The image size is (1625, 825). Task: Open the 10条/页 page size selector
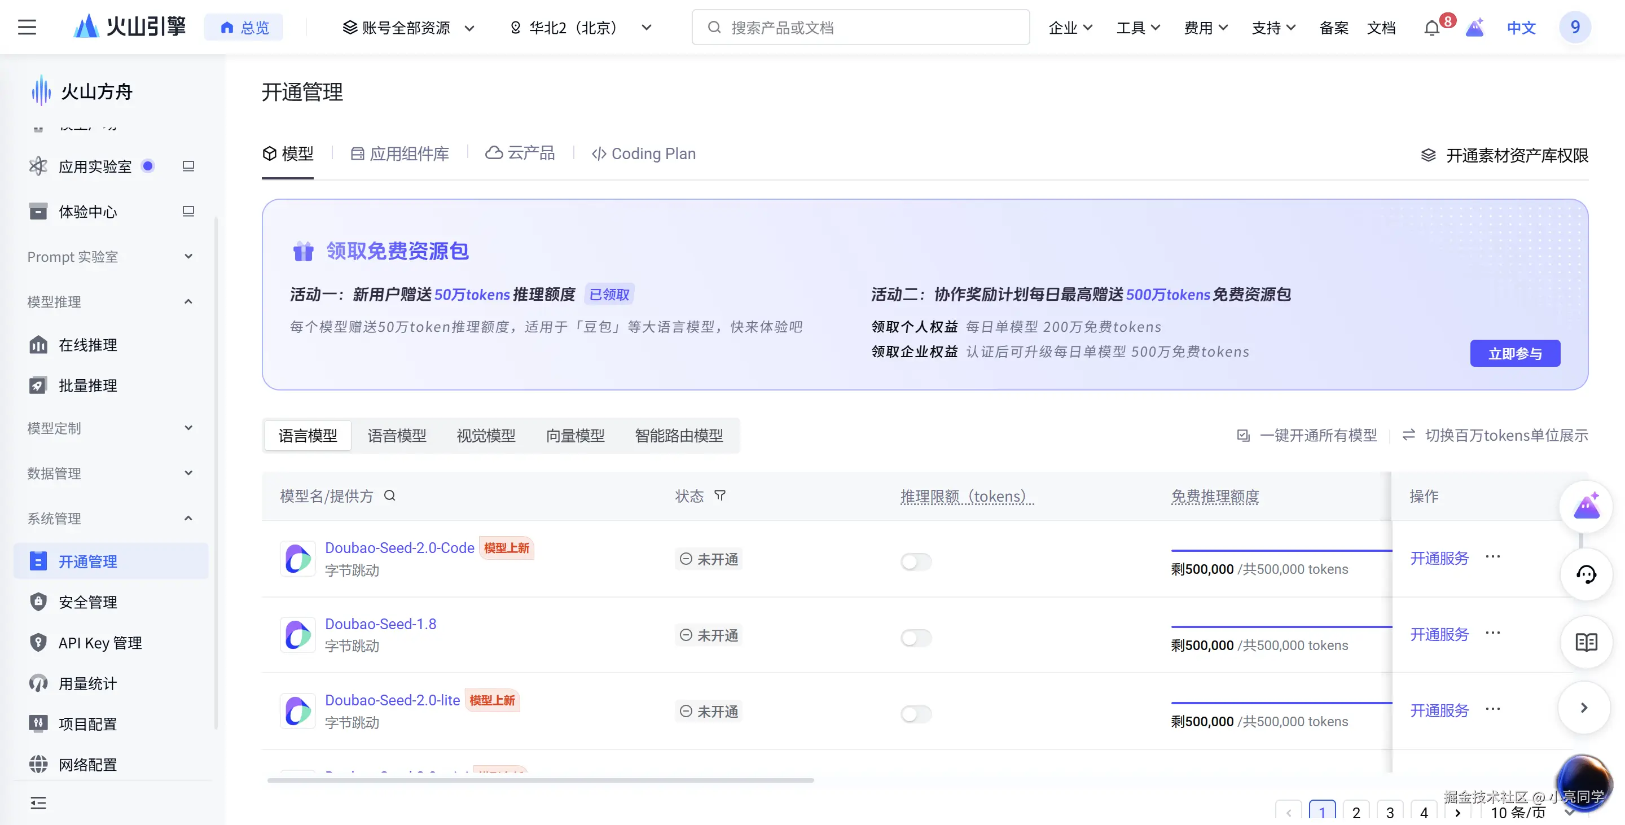(x=1519, y=812)
